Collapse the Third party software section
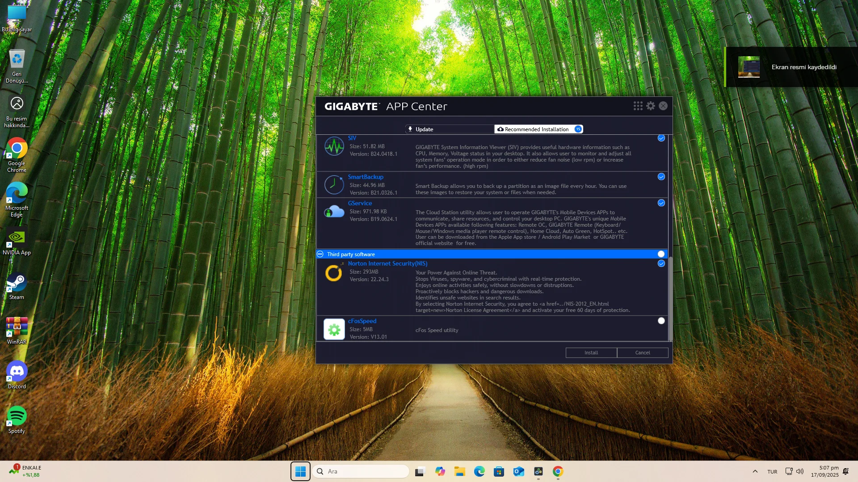858x482 pixels. [320, 254]
